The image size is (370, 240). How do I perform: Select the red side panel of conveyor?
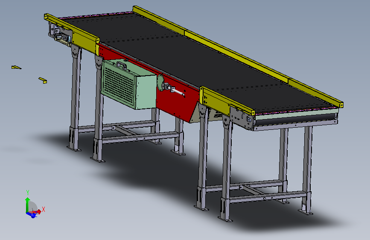[177, 102]
